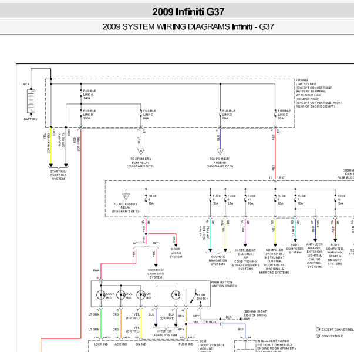Click the PUSH BUTTON IGNITION SWITCH label

(224, 284)
